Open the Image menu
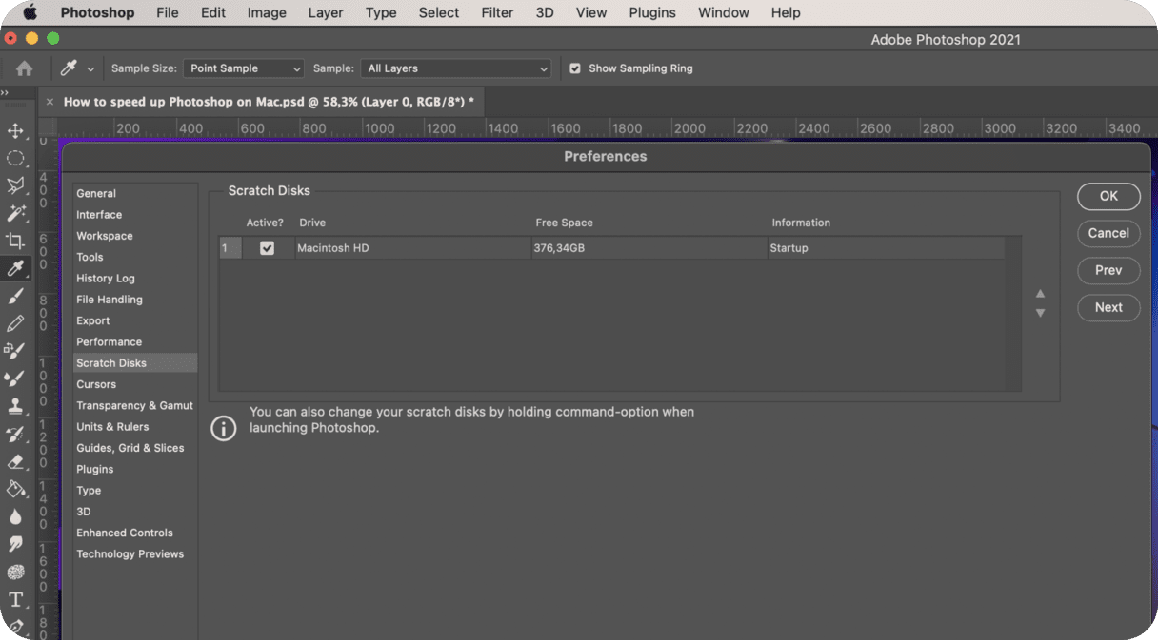This screenshot has height=640, width=1158. tap(267, 12)
